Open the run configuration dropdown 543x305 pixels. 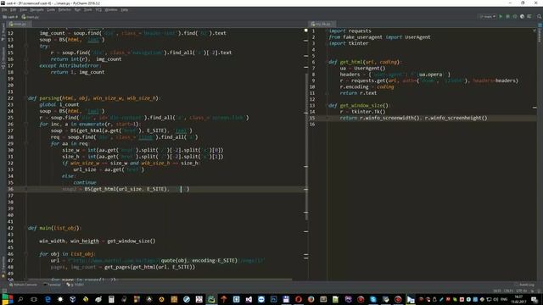click(488, 17)
